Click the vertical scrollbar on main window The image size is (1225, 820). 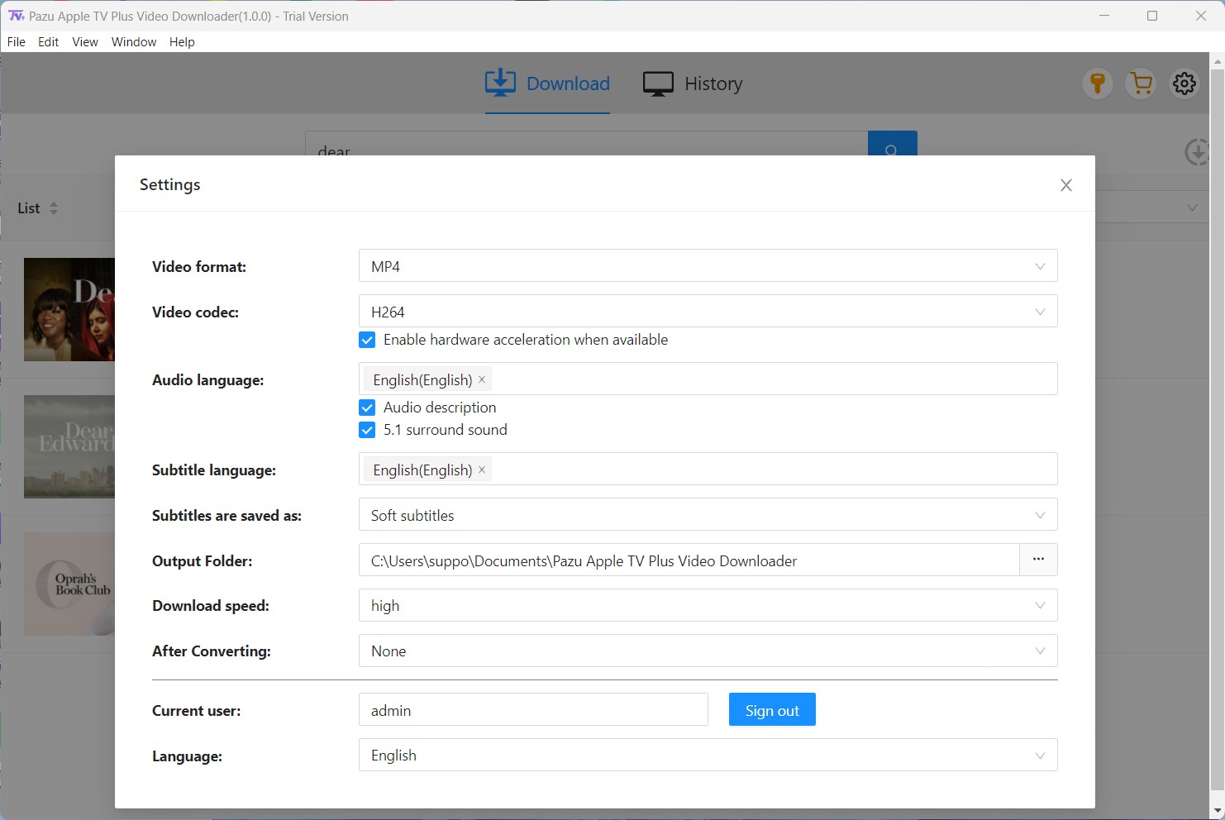point(1218,430)
